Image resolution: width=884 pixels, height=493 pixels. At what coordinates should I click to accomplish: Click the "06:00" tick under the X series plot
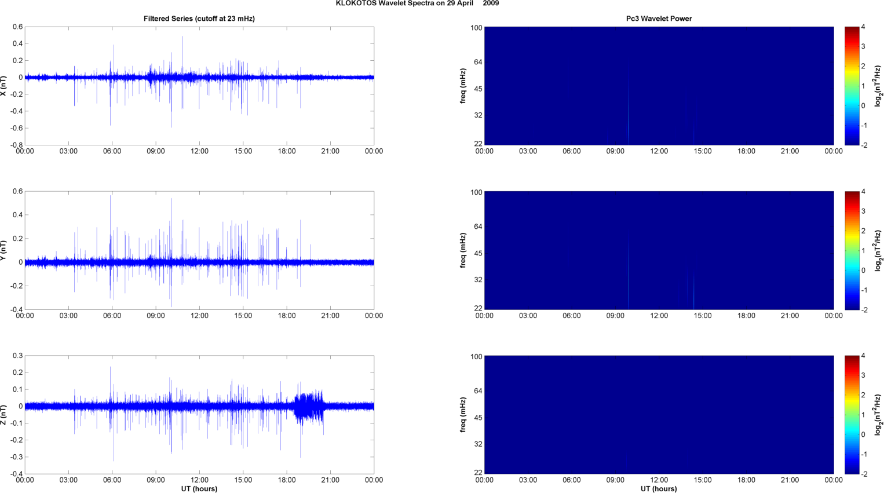click(112, 151)
